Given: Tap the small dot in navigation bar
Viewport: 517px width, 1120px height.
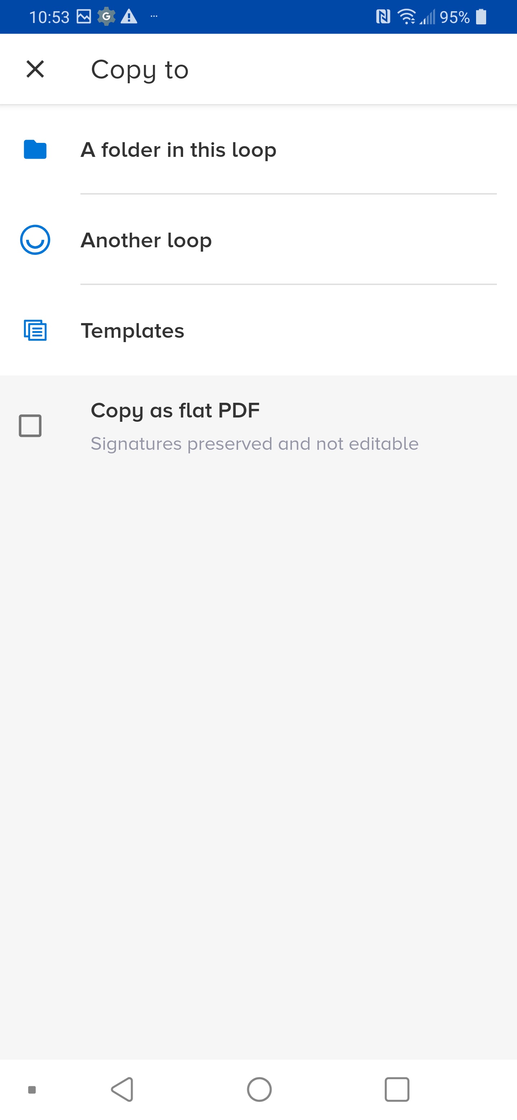Looking at the screenshot, I should point(32,1089).
